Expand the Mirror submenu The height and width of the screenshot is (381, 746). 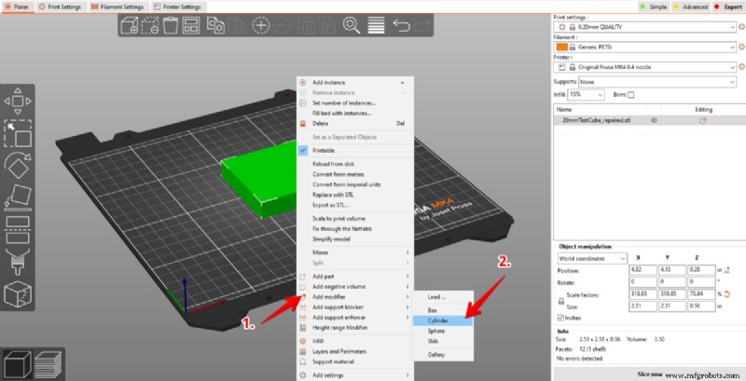[x=355, y=252]
